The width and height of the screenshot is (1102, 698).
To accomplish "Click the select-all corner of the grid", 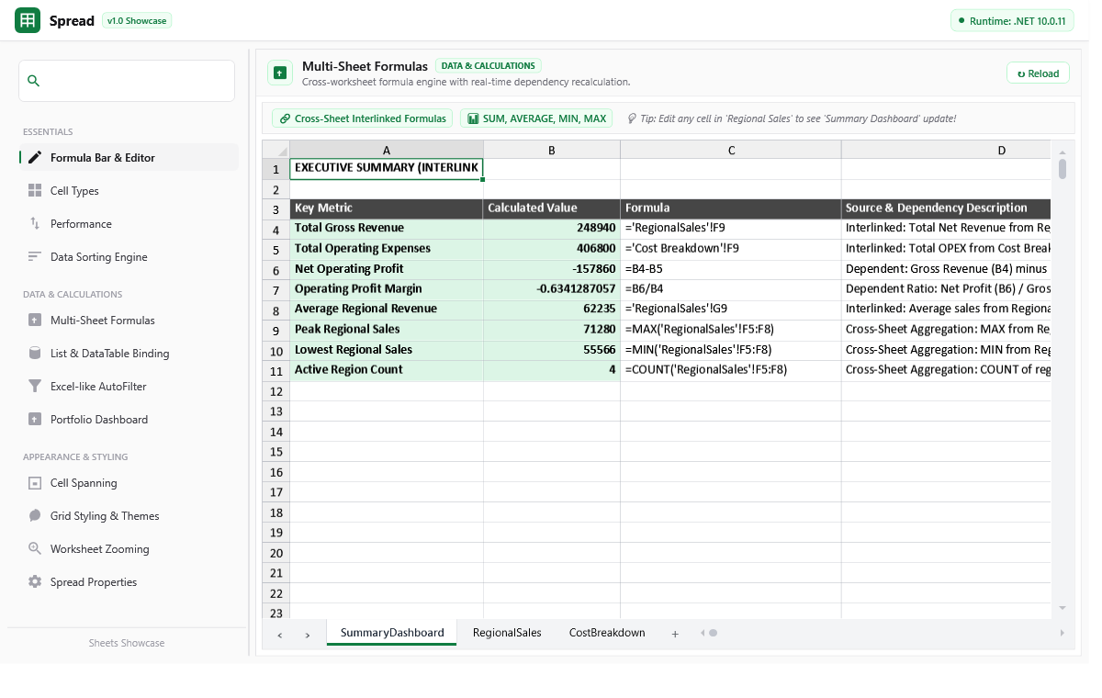I will [x=276, y=150].
